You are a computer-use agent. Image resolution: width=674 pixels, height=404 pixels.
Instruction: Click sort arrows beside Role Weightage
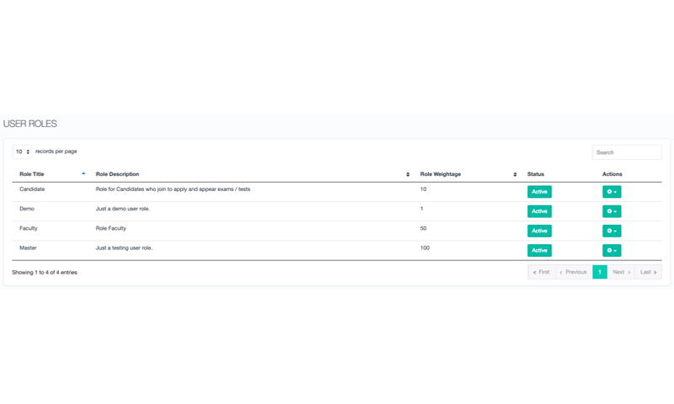tap(515, 174)
